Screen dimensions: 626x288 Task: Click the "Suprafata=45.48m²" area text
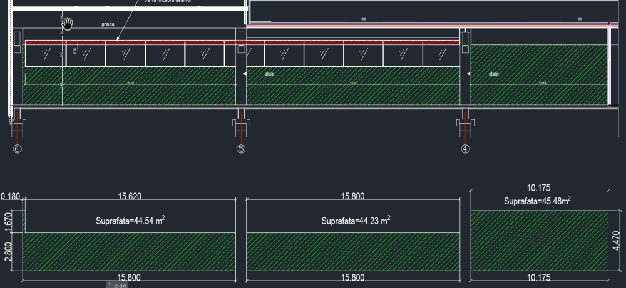[537, 201]
